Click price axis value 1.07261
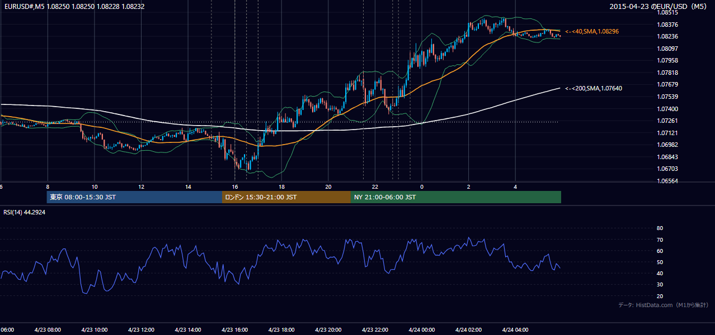The height and width of the screenshot is (335, 715). point(667,121)
